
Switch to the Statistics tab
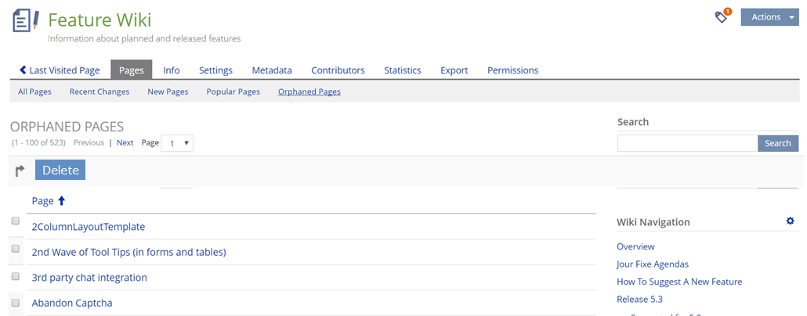pos(402,70)
